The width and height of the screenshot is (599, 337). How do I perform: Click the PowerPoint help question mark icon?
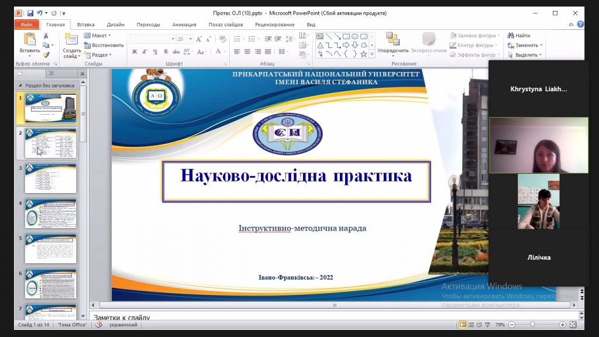tap(580, 25)
